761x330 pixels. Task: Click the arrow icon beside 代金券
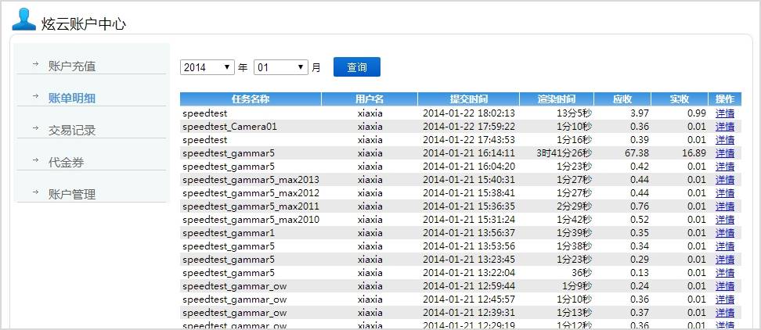click(35, 160)
